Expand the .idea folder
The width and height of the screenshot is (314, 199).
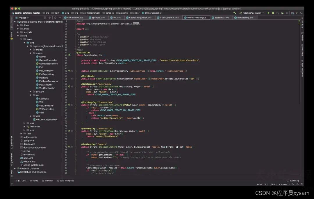[x=18, y=25]
